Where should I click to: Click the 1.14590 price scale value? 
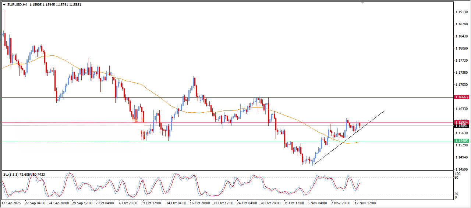(x=461, y=169)
